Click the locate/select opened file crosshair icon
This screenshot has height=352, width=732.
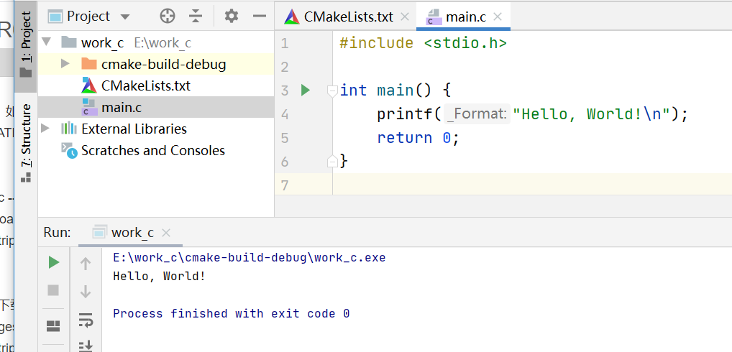pos(168,16)
